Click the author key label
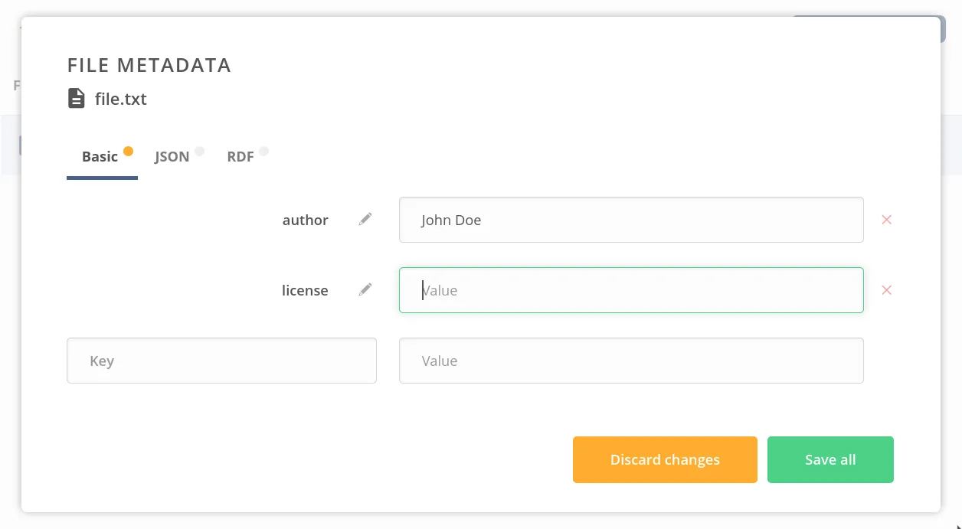This screenshot has width=962, height=529. pos(305,220)
